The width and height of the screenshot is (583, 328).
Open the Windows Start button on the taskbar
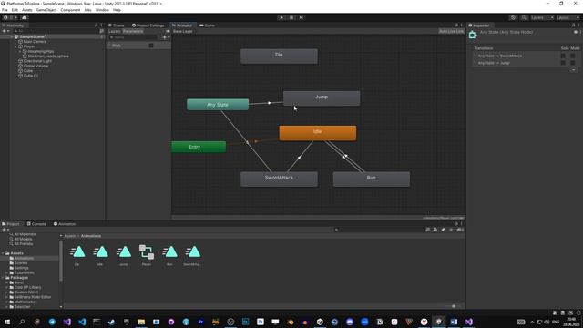click(7, 322)
